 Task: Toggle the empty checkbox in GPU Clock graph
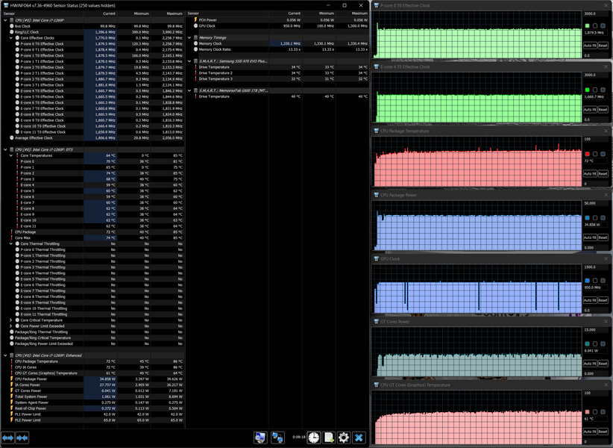point(595,281)
